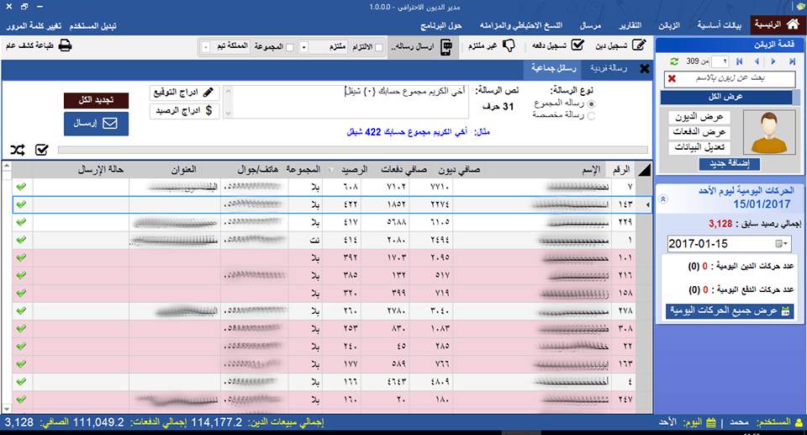Viewport: 807px width, 435px height.
Task: Click the green status check in row ٢٢٩
Action: click(21, 222)
